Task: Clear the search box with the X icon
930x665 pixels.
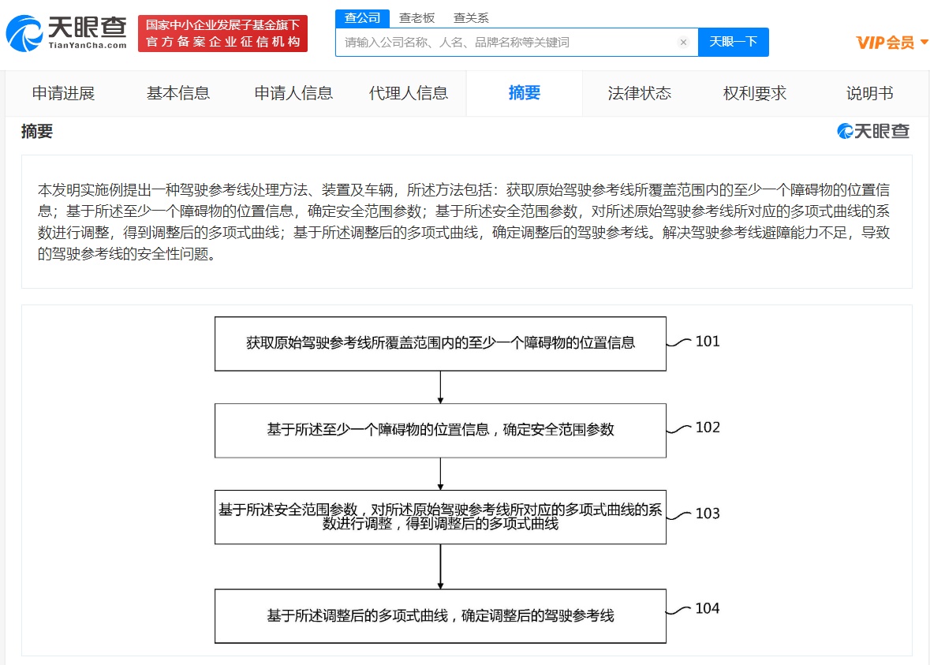Action: (x=683, y=43)
